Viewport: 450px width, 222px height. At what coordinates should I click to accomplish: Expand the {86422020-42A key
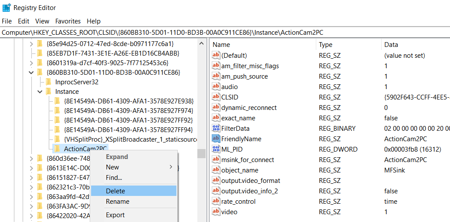31,215
